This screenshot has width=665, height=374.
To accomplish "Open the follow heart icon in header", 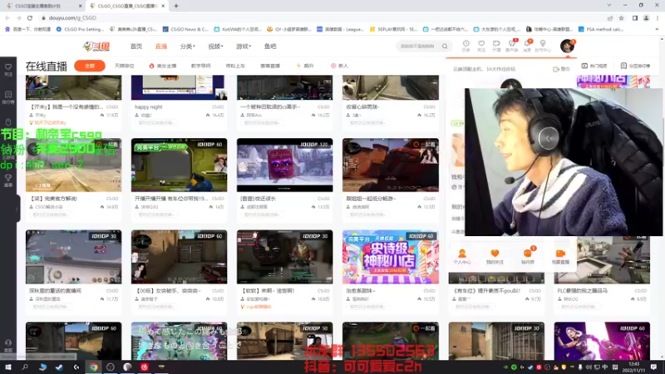I will (x=481, y=46).
